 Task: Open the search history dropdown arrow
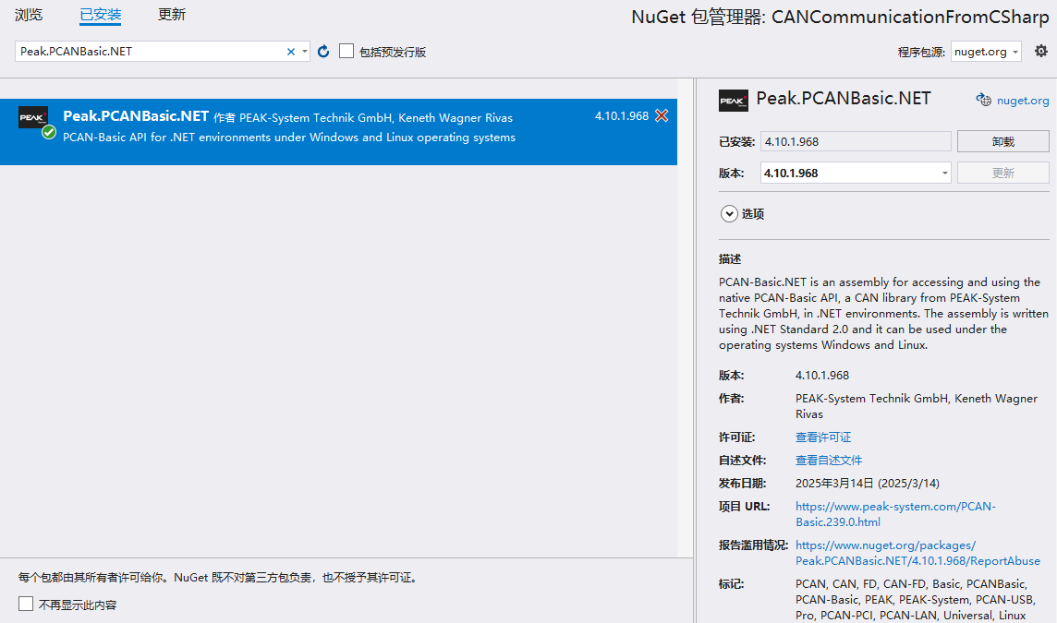[x=305, y=52]
